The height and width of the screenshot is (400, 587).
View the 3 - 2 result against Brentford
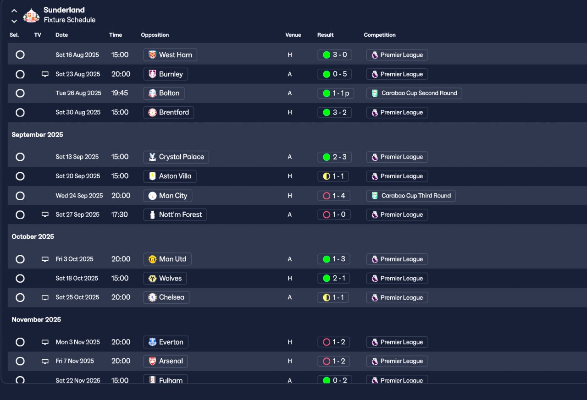pos(335,112)
